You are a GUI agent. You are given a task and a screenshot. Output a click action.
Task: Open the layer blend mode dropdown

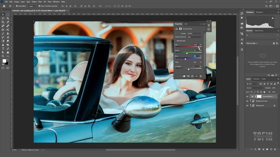pyautogui.click(x=255, y=88)
